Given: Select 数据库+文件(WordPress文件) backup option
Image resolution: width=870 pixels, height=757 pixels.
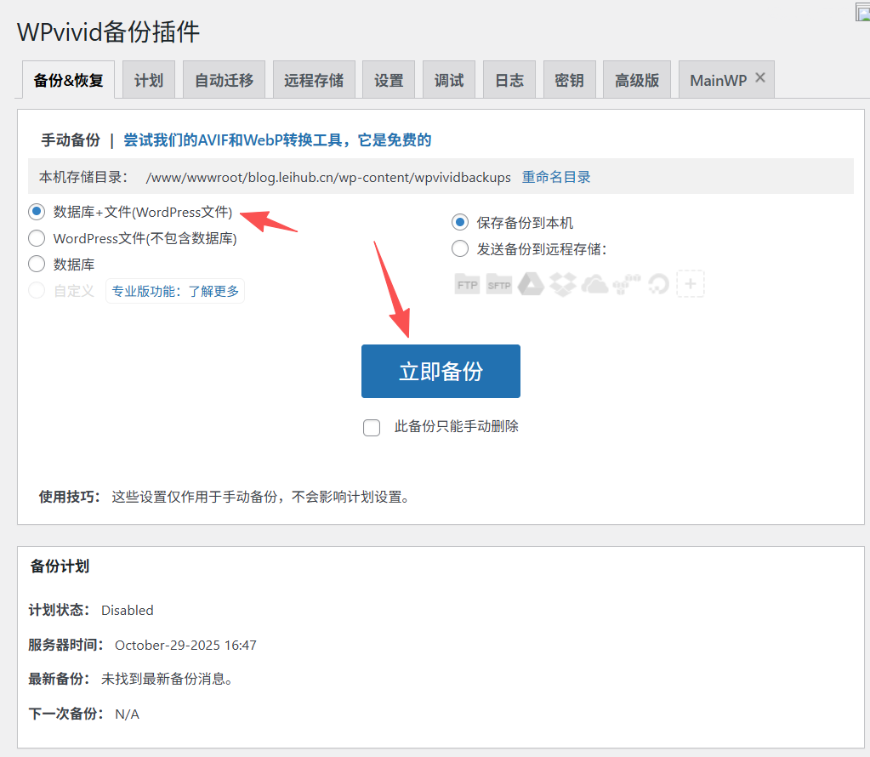Looking at the screenshot, I should point(36,212).
